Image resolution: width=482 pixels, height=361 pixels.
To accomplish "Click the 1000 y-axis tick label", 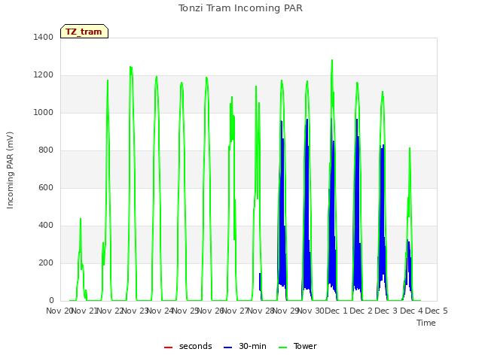I will pos(44,113).
